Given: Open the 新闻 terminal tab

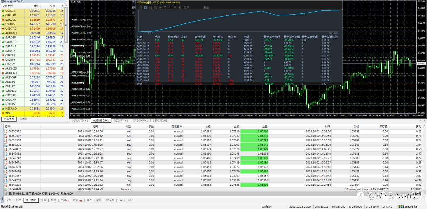Looking at the screenshot, I should (x=43, y=200).
